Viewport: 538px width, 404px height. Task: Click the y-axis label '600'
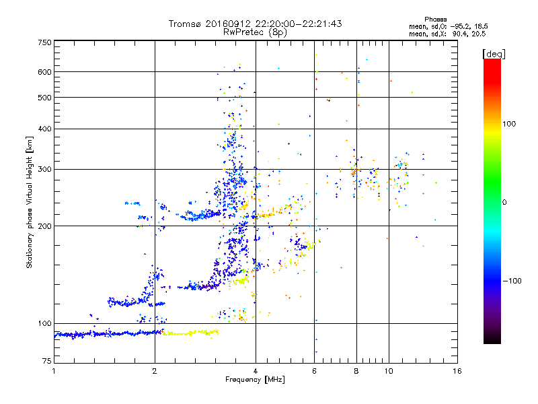pos(44,72)
